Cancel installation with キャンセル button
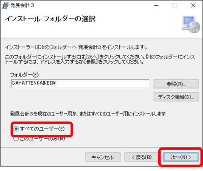This screenshot has width=203, height=171. (x=103, y=157)
